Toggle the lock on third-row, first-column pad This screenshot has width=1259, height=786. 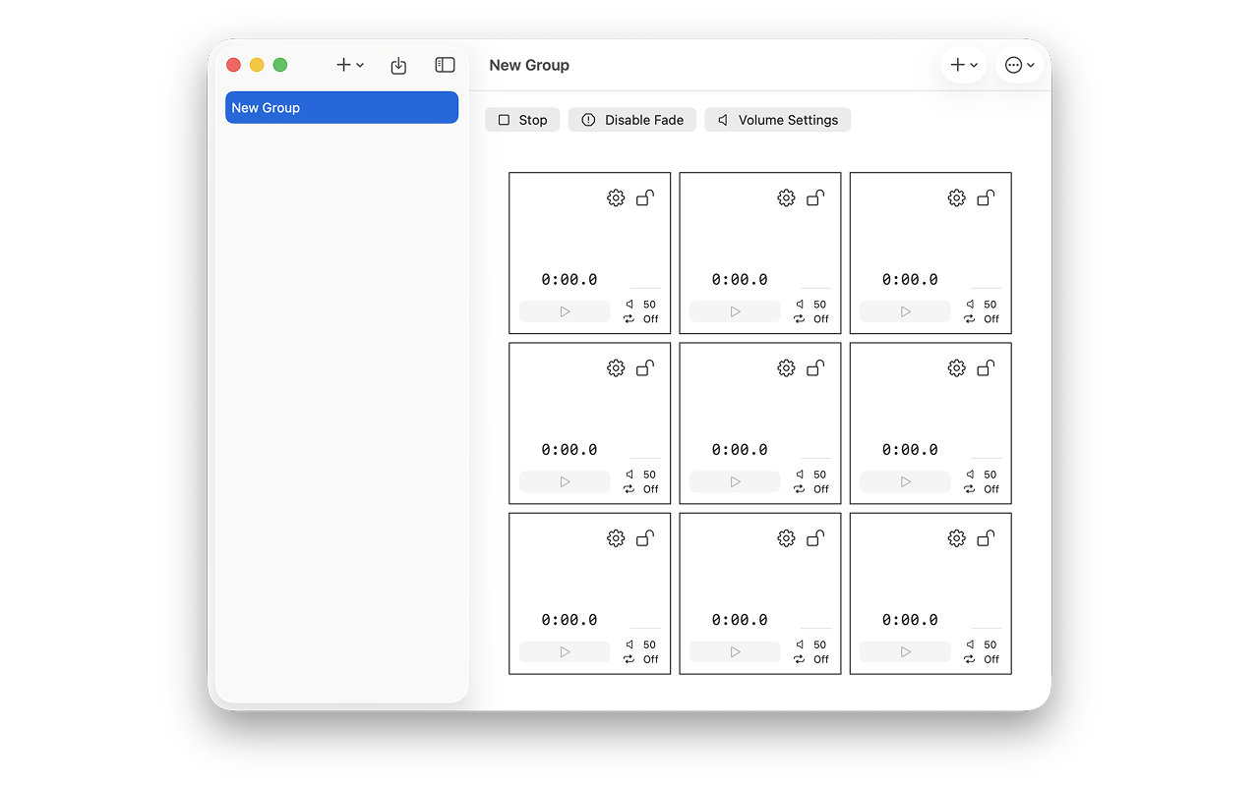(645, 537)
